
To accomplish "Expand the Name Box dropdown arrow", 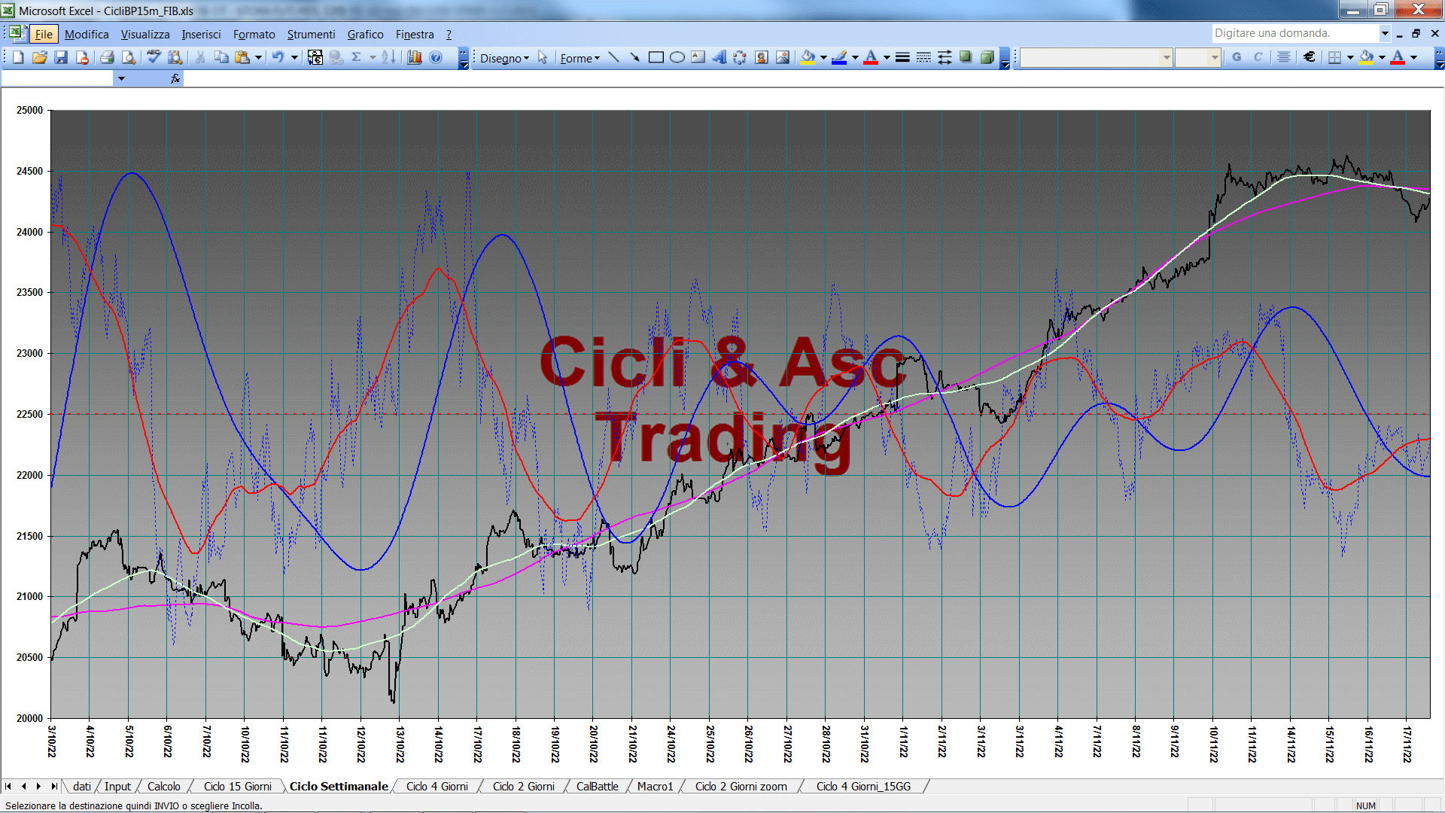I will click(121, 78).
